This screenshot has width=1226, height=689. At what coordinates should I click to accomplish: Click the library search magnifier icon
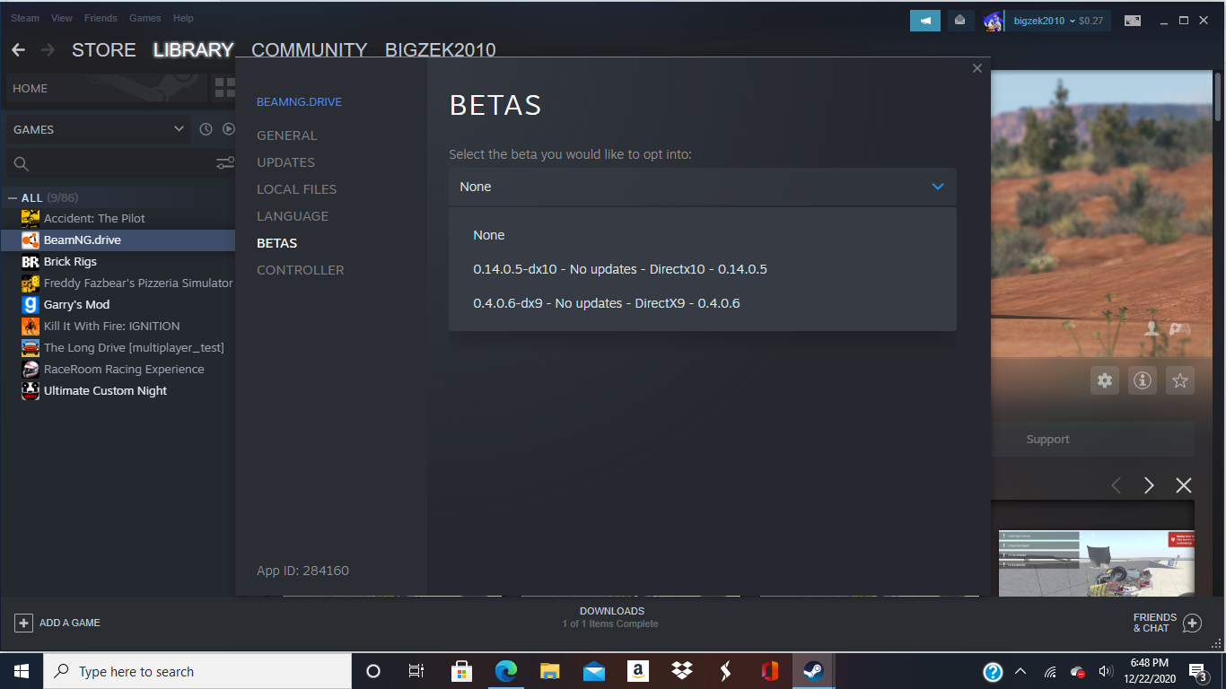[22, 163]
